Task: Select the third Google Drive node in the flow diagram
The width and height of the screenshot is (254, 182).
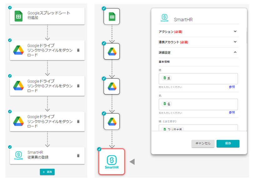Action: (x=112, y=121)
